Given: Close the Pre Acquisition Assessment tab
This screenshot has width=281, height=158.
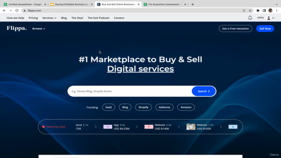Looking at the screenshot, I should (x=185, y=4).
